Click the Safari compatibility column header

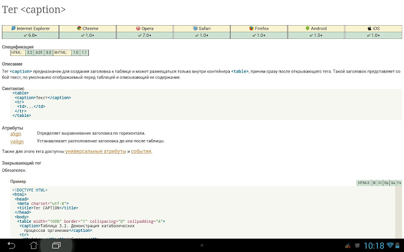tap(202, 29)
